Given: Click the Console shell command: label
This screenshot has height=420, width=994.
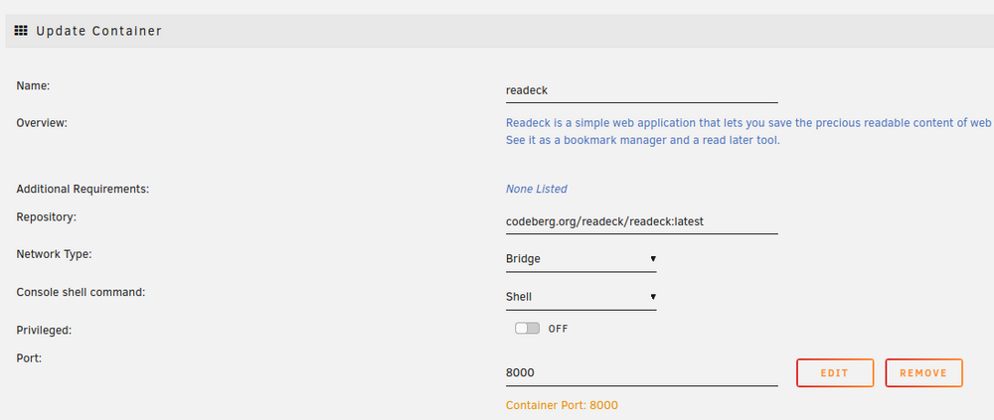Looking at the screenshot, I should coord(81,293).
